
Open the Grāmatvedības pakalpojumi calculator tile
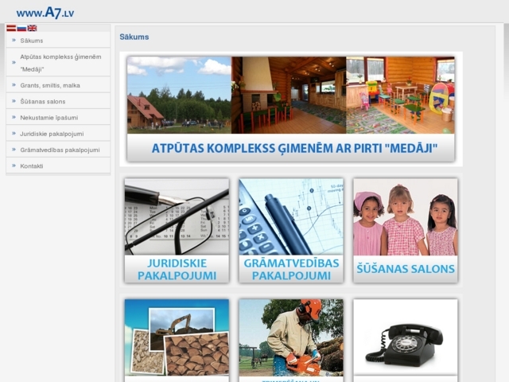[291, 230]
